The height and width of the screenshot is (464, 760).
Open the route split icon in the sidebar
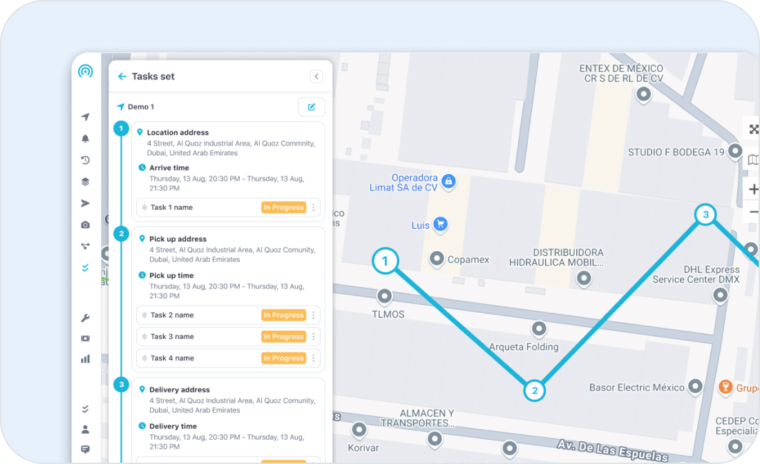point(85,246)
